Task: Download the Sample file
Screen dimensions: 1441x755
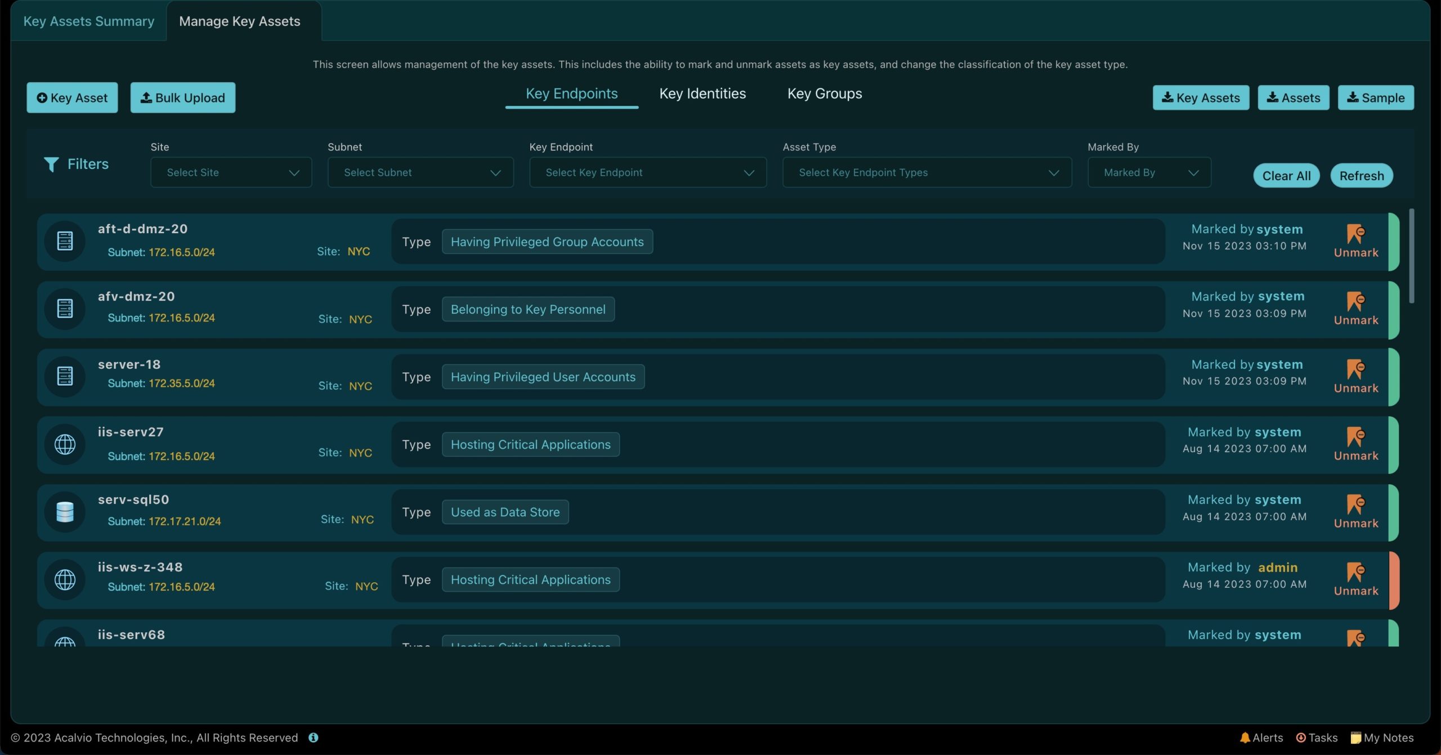Action: (1376, 97)
